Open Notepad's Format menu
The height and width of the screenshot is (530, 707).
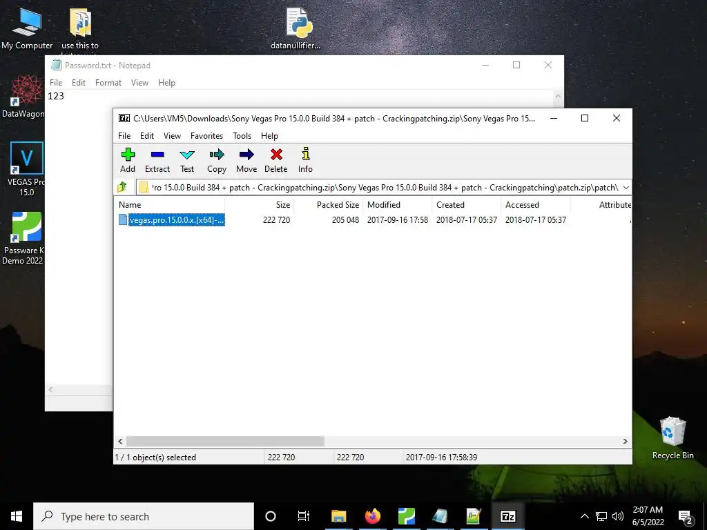point(108,83)
